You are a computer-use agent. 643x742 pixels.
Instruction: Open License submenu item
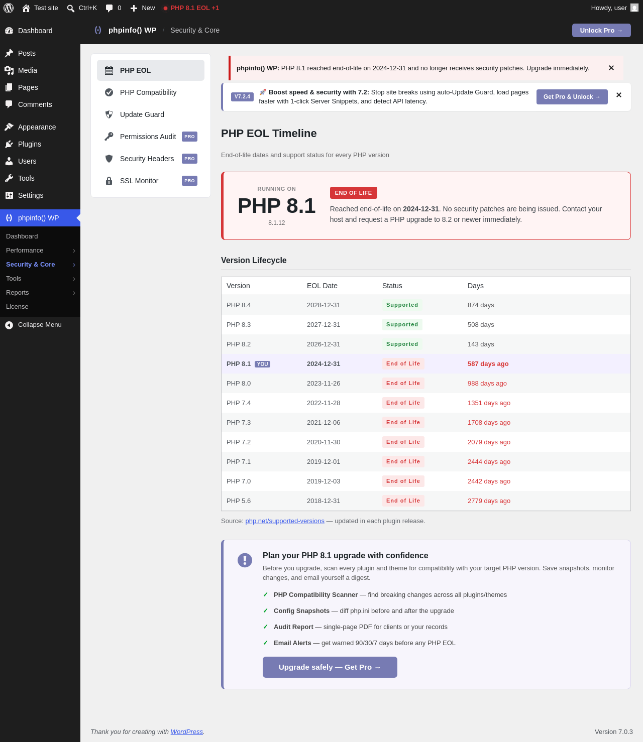pos(40,307)
